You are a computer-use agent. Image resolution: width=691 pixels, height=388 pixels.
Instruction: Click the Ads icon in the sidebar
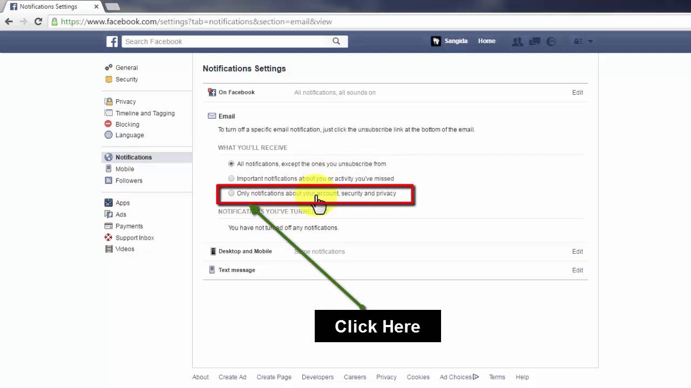click(x=109, y=214)
